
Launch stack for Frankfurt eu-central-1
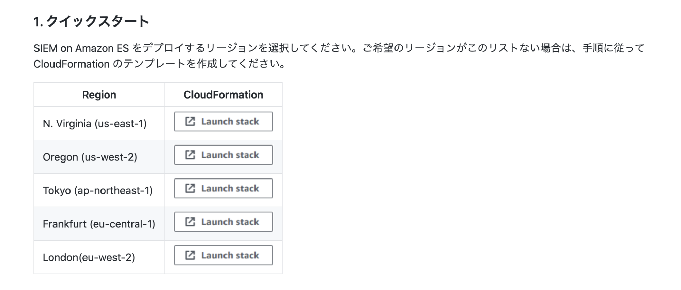[x=223, y=222]
